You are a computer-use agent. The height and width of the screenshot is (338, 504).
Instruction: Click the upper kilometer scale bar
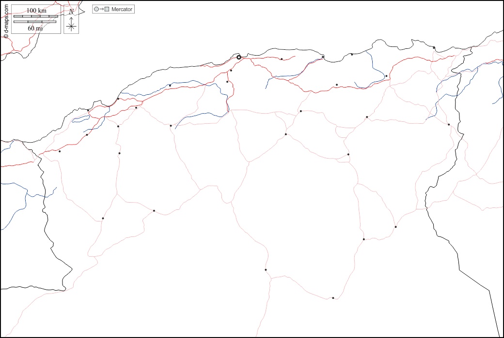[x=36, y=16]
